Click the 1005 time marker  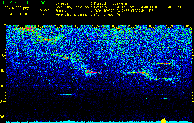(x=95, y=26)
